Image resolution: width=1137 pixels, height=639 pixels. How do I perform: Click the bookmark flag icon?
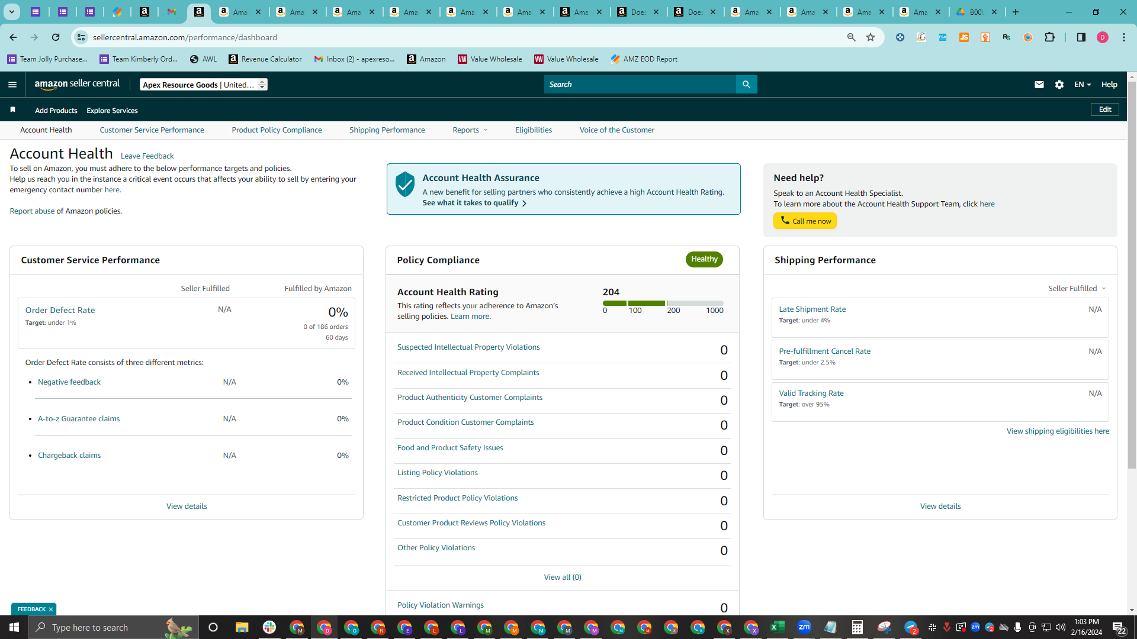[12, 109]
